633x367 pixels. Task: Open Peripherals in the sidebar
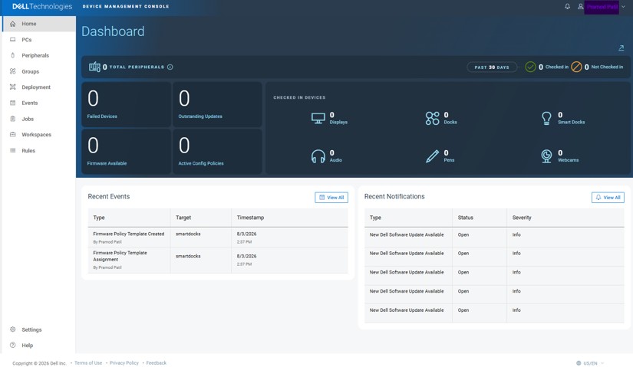pos(39,55)
